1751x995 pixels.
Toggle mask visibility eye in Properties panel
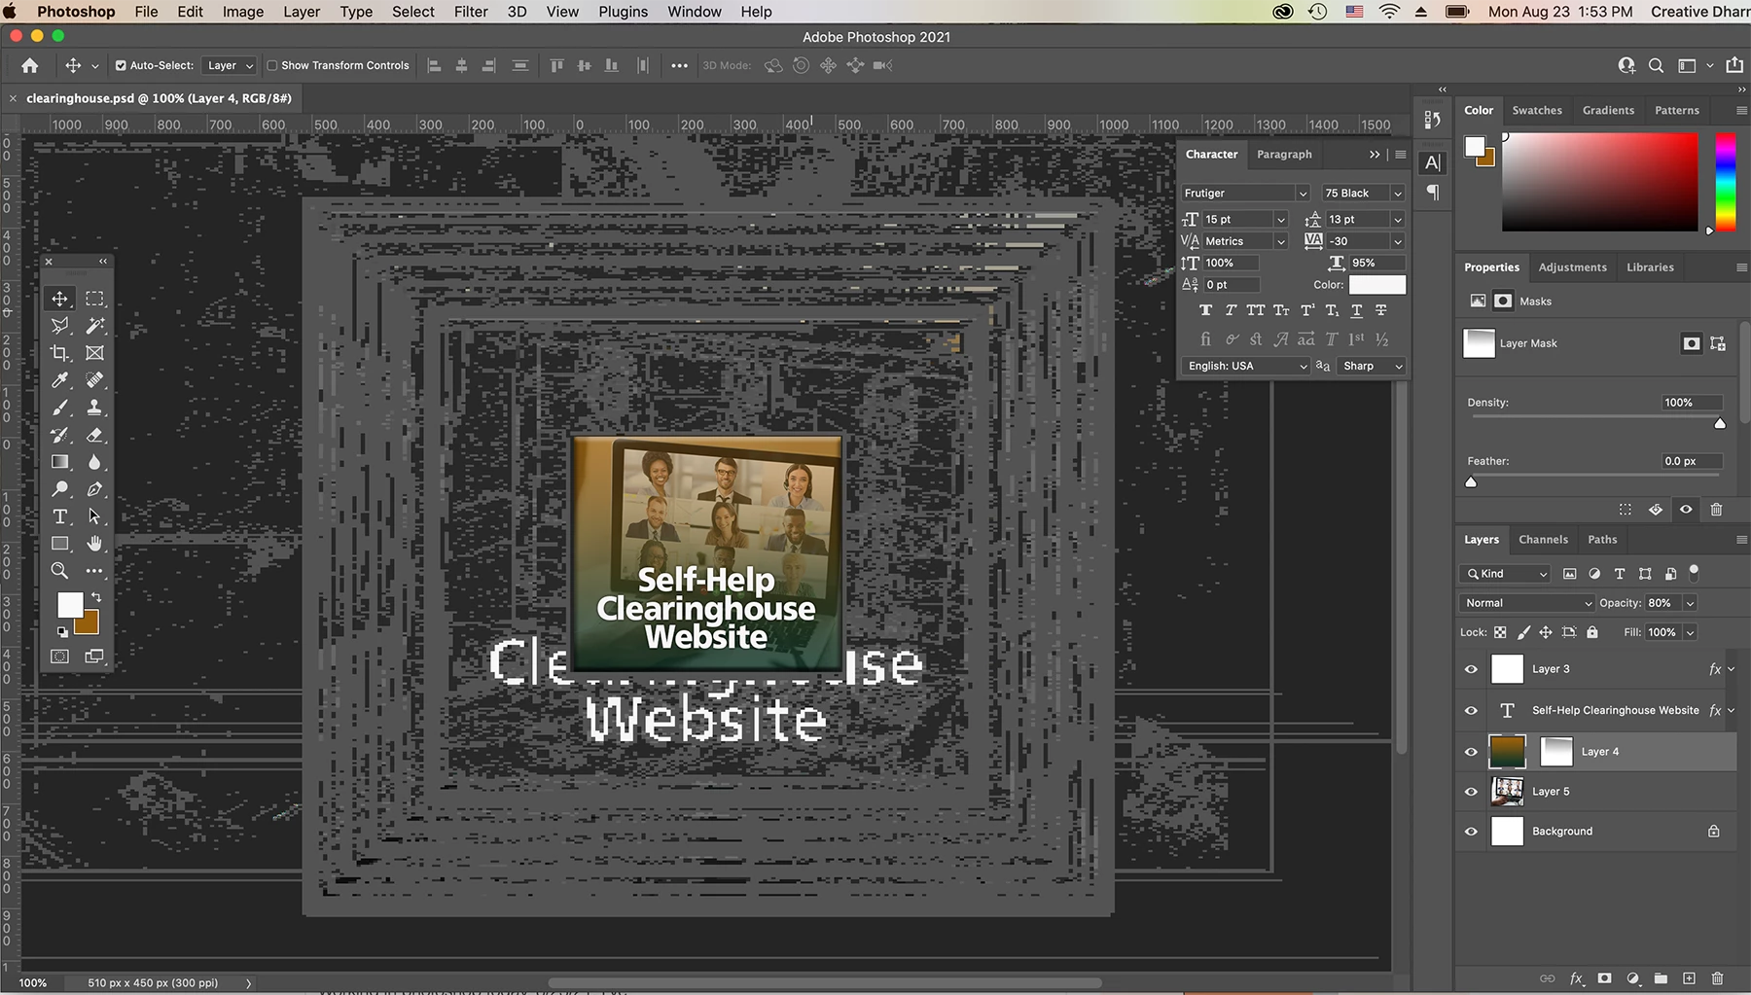(x=1686, y=510)
